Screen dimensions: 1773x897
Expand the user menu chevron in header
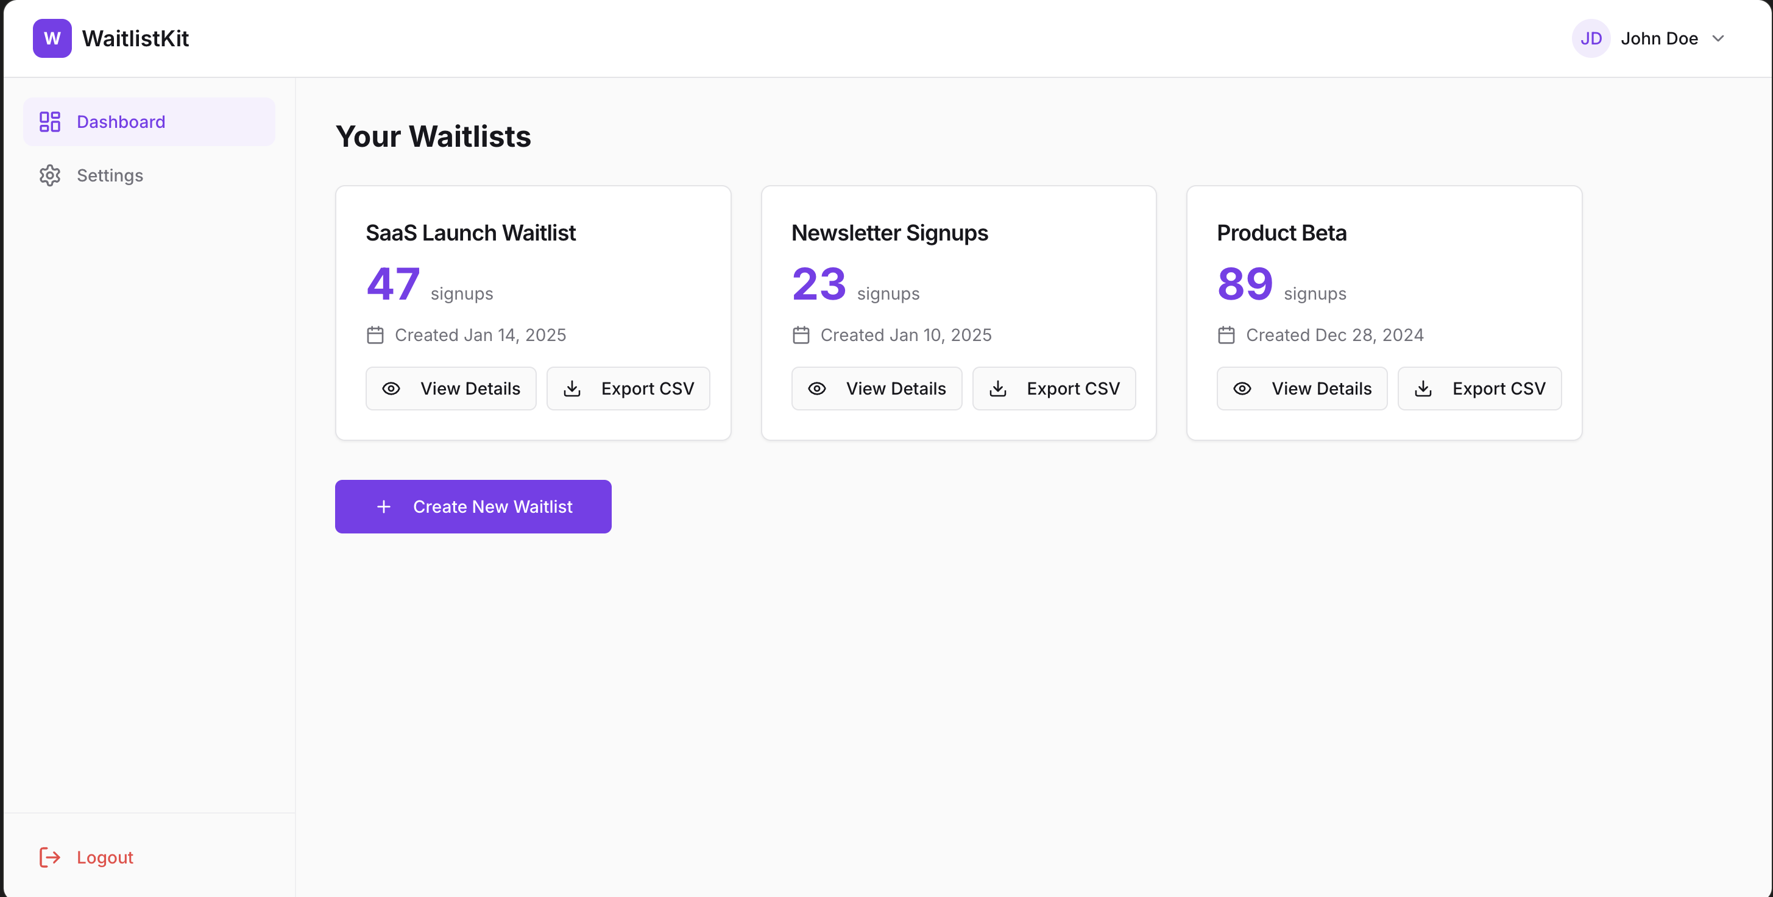(1719, 38)
